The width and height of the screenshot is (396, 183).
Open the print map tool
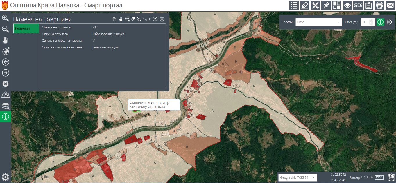point(379,6)
